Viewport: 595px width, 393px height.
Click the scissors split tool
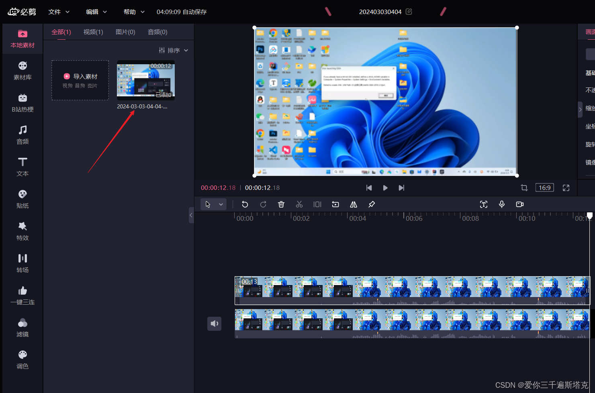tap(299, 204)
